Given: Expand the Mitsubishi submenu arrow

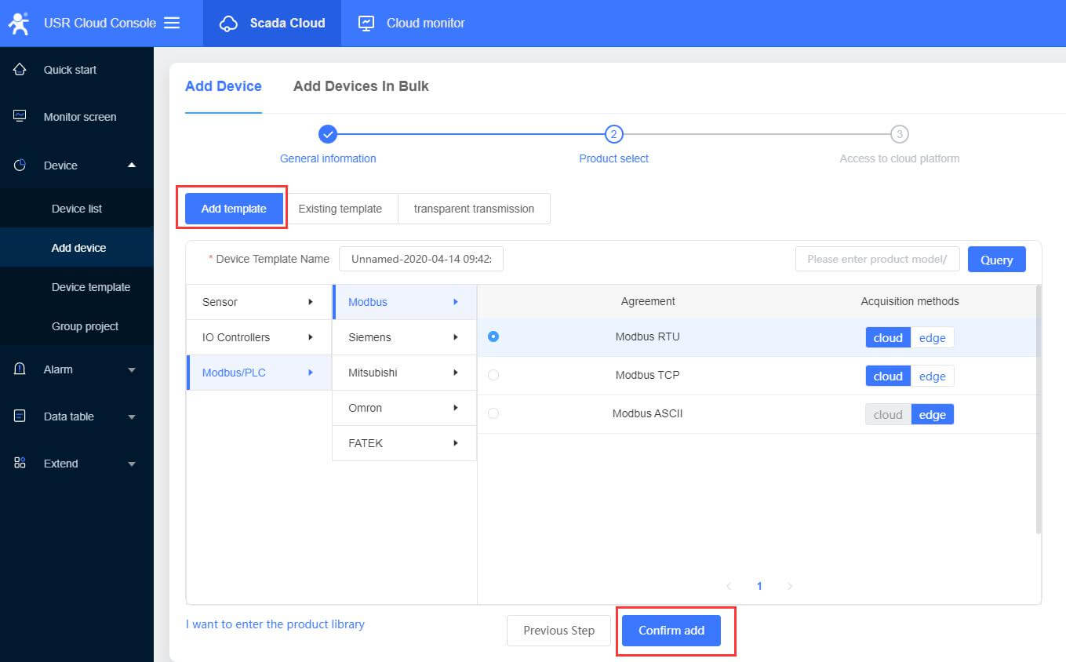Looking at the screenshot, I should coord(456,373).
